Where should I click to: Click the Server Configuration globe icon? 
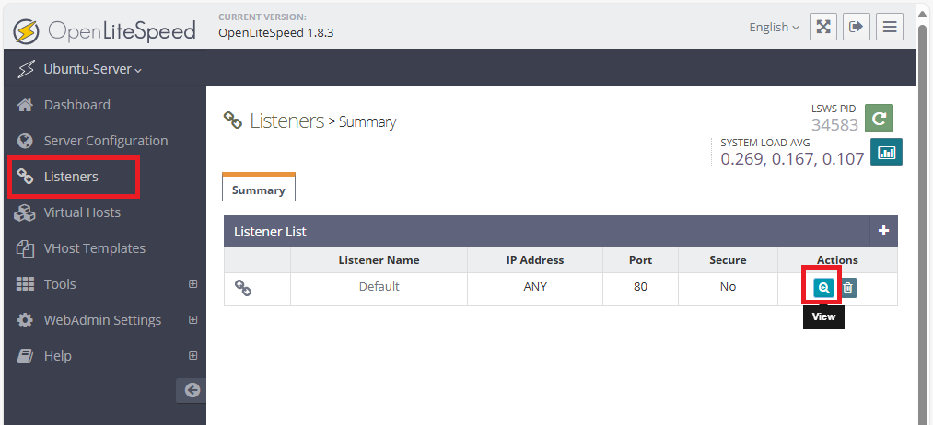pos(25,141)
